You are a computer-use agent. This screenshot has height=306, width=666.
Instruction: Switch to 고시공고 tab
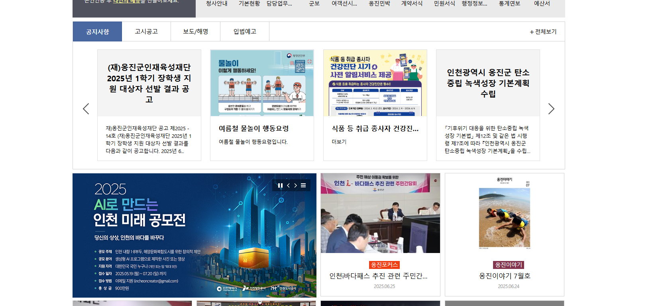point(146,31)
